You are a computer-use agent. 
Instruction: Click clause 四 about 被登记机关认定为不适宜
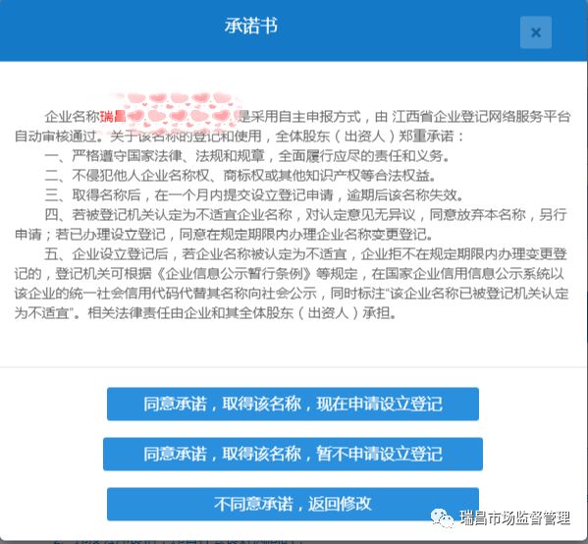291,224
